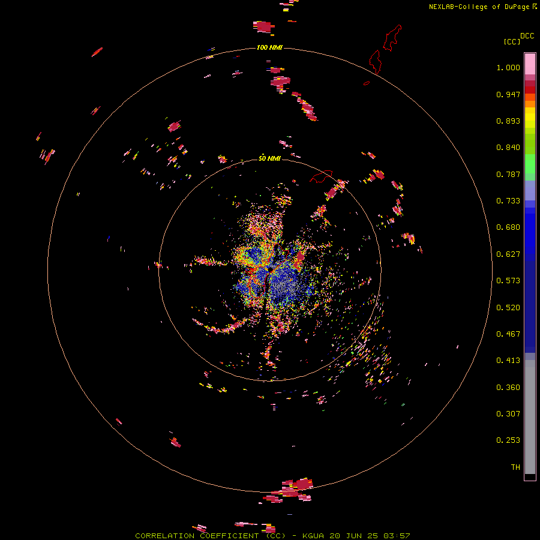The width and height of the screenshot is (540, 540).
Task: Click the 20 JUN 25 date in caption
Action: click(x=355, y=536)
